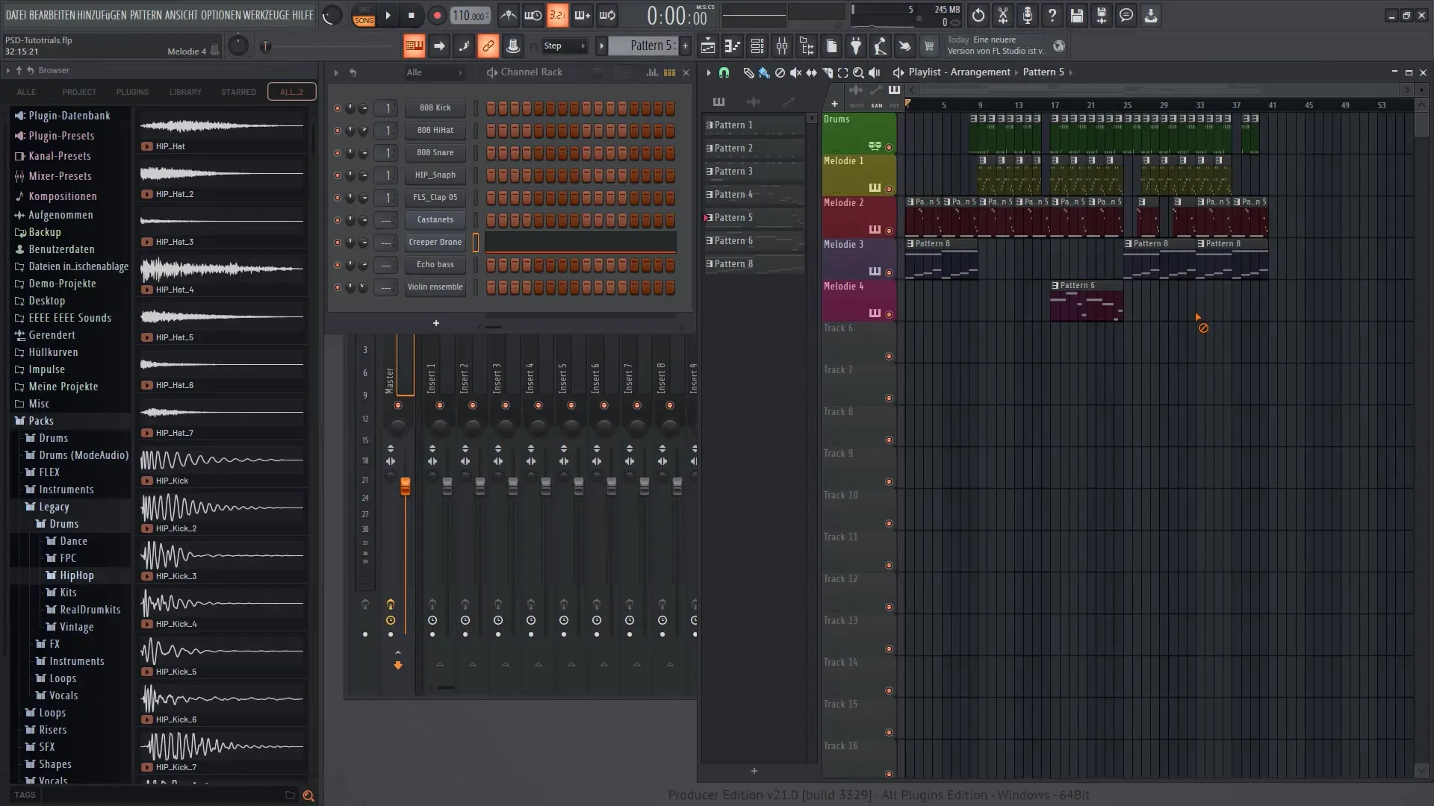This screenshot has width=1434, height=806.
Task: Toggle the metronome icon
Action: click(509, 15)
